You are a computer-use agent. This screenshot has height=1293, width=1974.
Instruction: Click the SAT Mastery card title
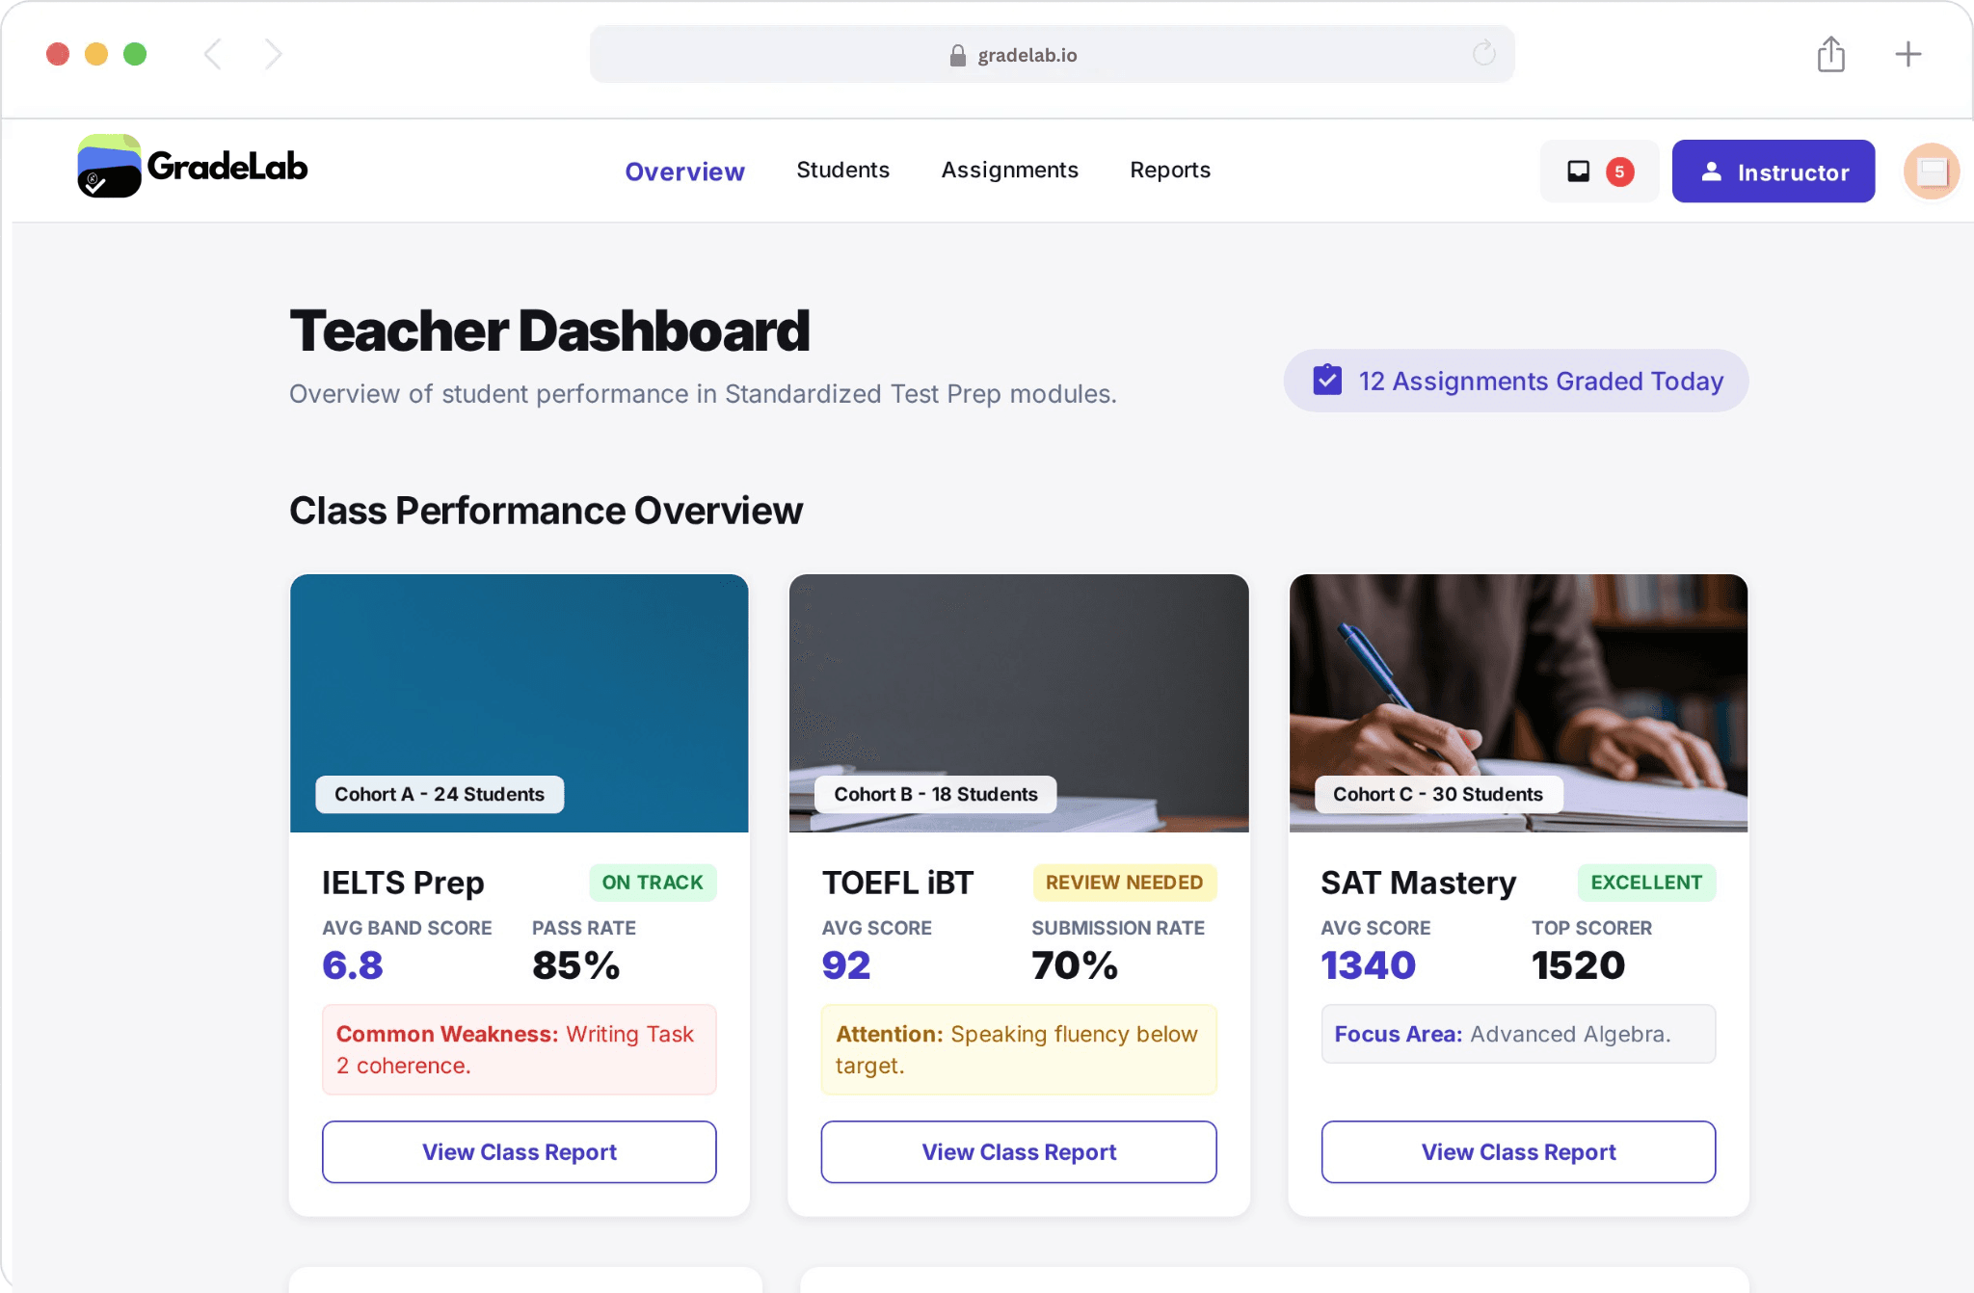[1419, 883]
